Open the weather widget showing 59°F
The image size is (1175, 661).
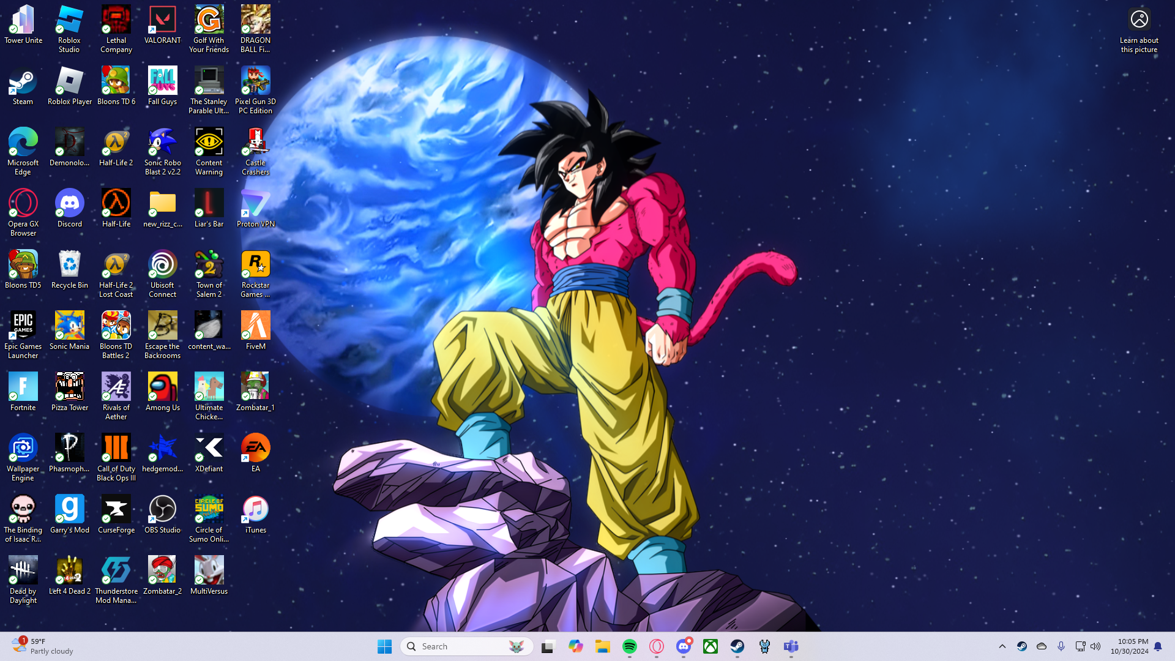43,646
